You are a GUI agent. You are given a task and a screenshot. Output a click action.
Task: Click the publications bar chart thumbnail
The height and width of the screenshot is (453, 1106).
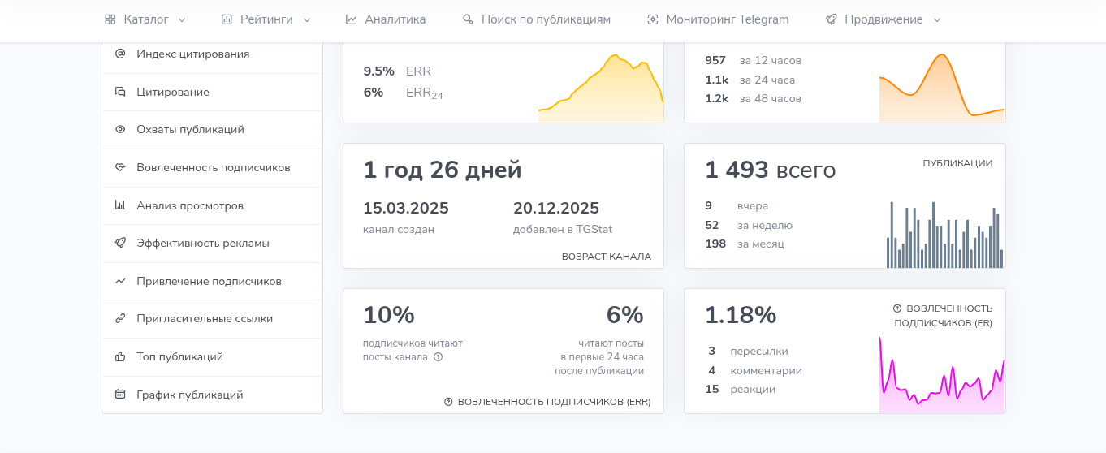point(944,235)
